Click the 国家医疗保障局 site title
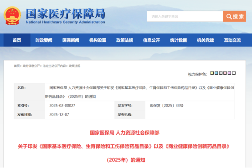This screenshot has height=168, width=252. [66, 14]
